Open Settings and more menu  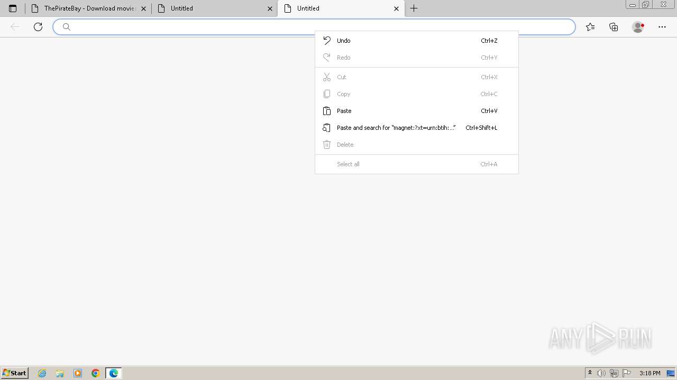pyautogui.click(x=662, y=27)
